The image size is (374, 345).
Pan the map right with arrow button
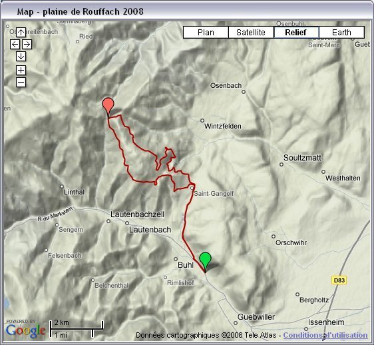[x=27, y=44]
